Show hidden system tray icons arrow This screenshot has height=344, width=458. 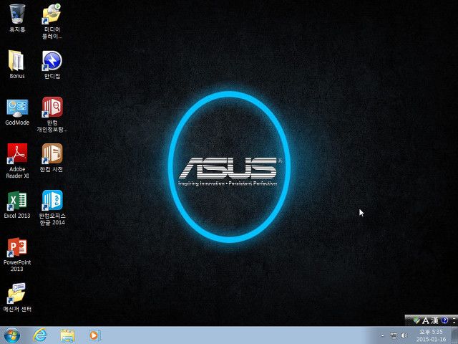pos(382,335)
